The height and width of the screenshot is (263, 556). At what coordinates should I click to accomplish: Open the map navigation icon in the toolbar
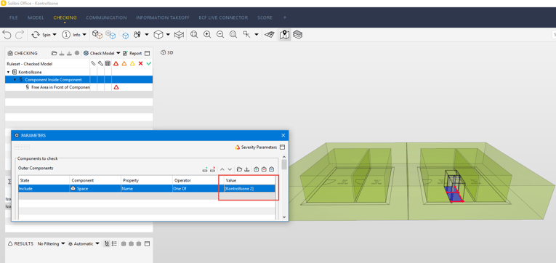click(x=284, y=35)
